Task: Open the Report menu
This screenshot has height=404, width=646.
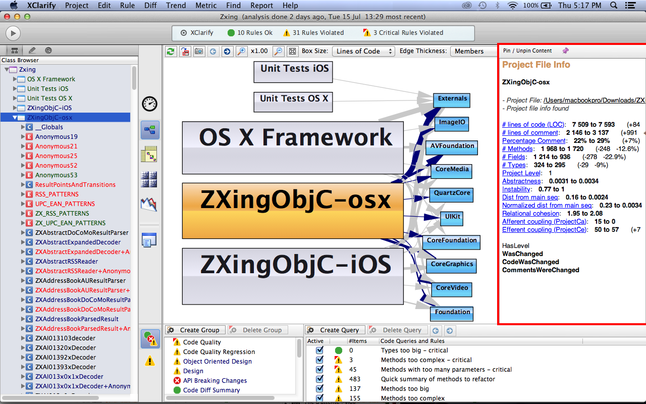Action: (261, 6)
